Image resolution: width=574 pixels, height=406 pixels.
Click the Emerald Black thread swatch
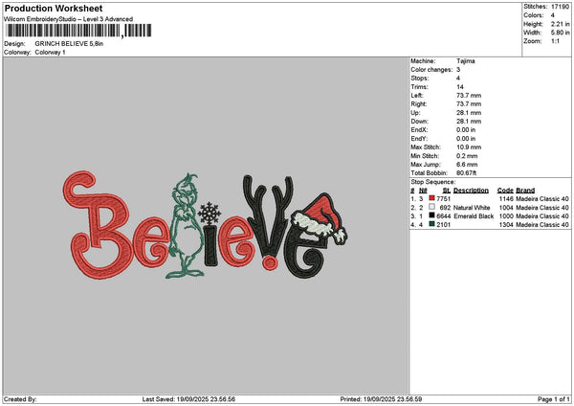[432, 215]
